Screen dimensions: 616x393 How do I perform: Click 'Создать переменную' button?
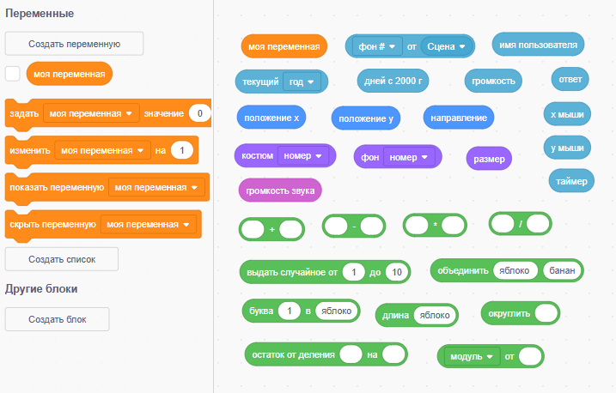(x=74, y=43)
